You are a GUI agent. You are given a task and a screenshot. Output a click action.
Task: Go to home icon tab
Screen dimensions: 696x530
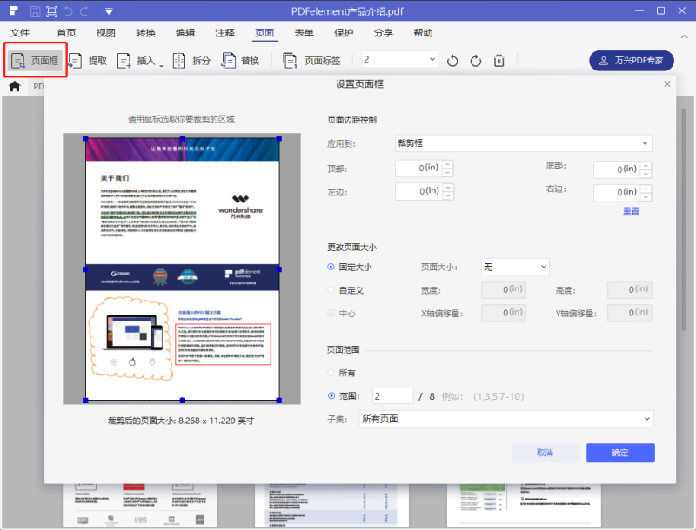click(x=15, y=87)
